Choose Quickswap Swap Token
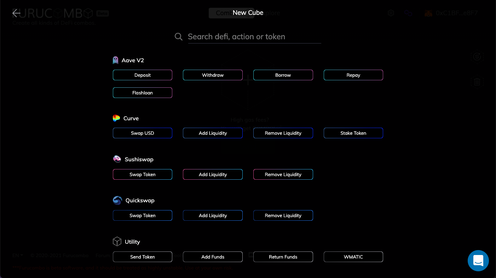496x278 pixels. (x=143, y=215)
